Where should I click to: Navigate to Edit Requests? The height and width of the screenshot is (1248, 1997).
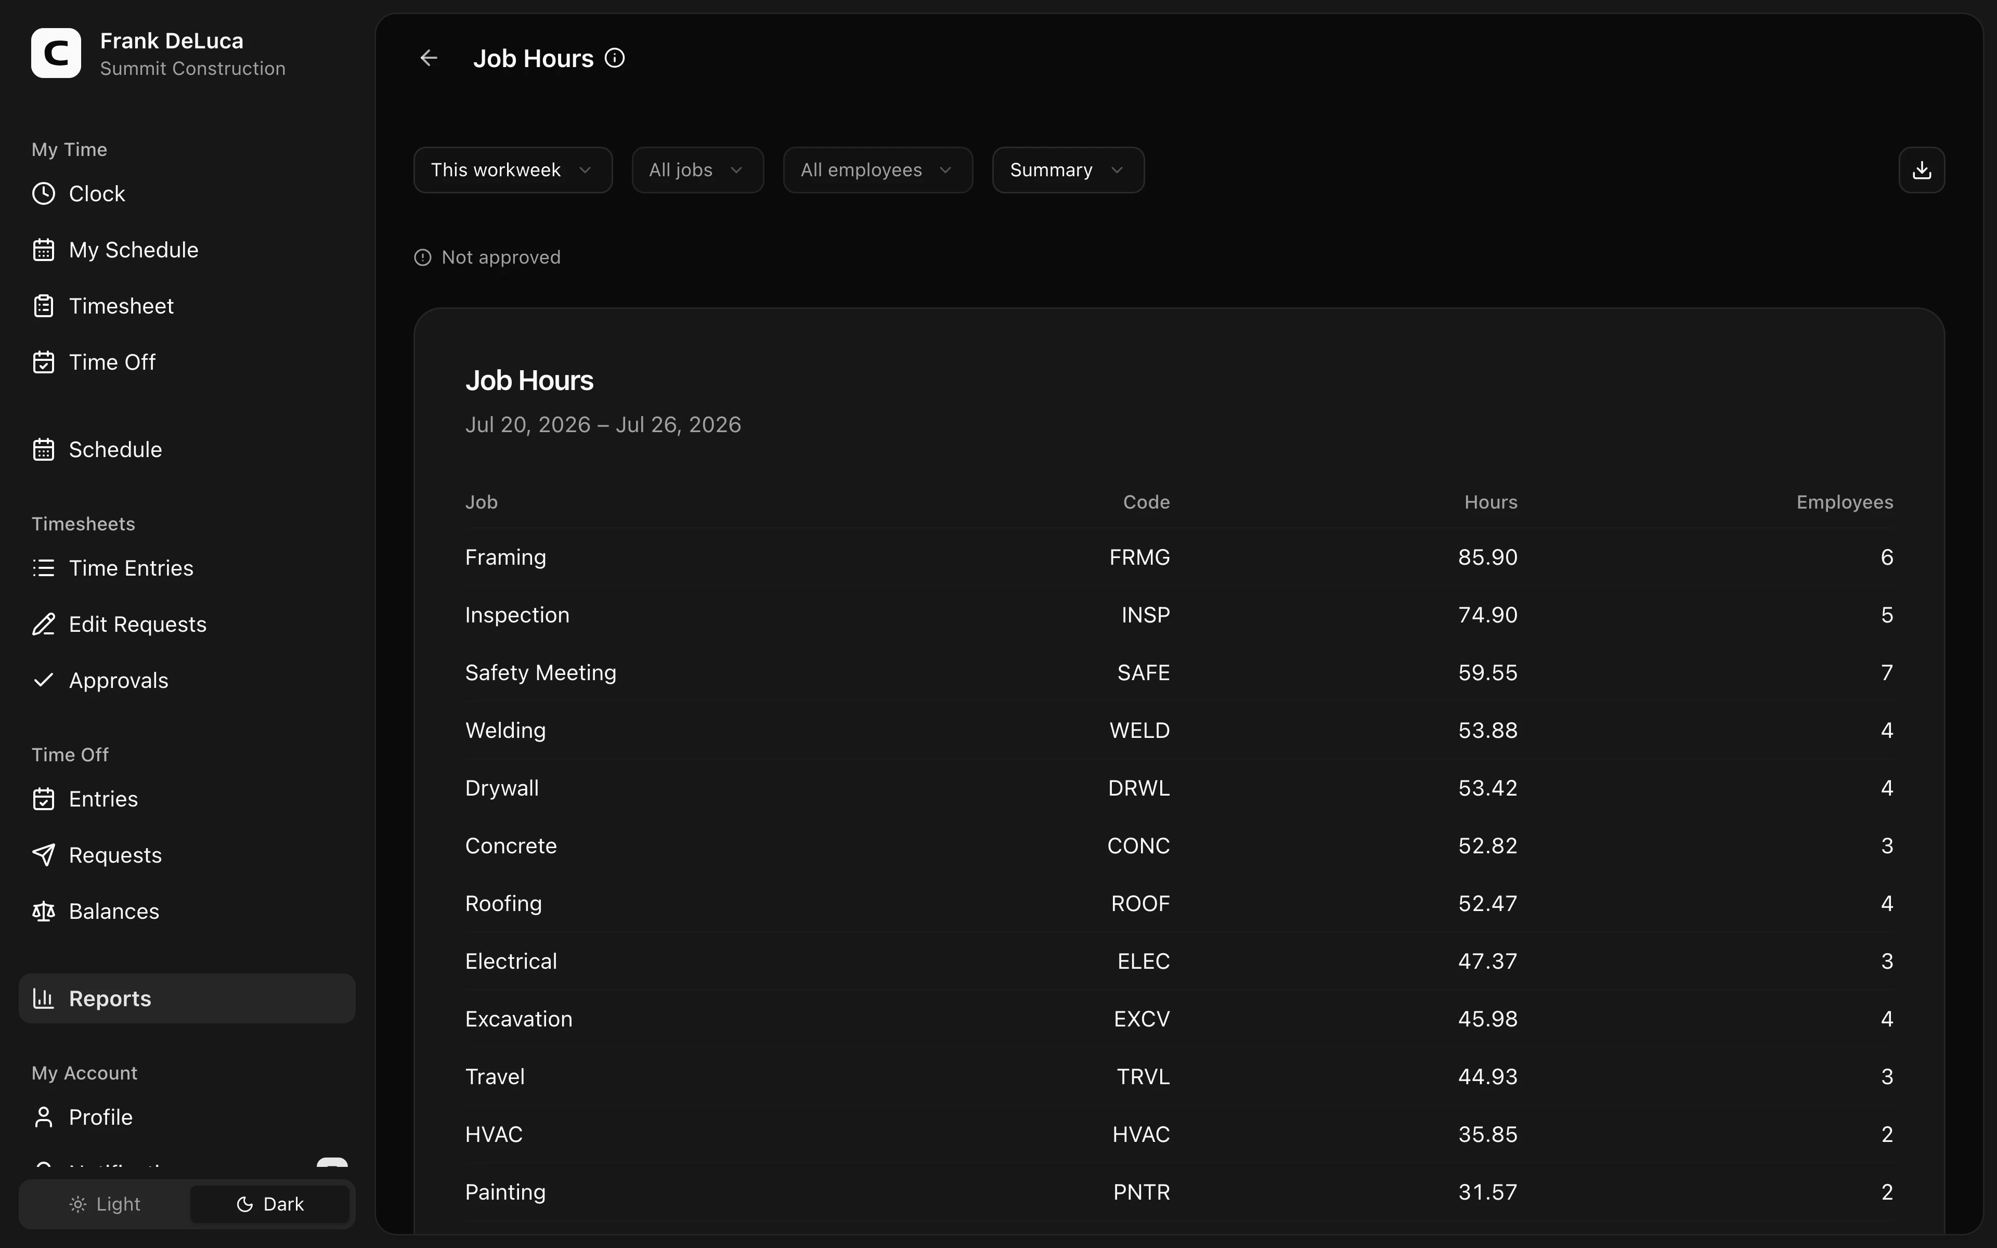(187, 625)
